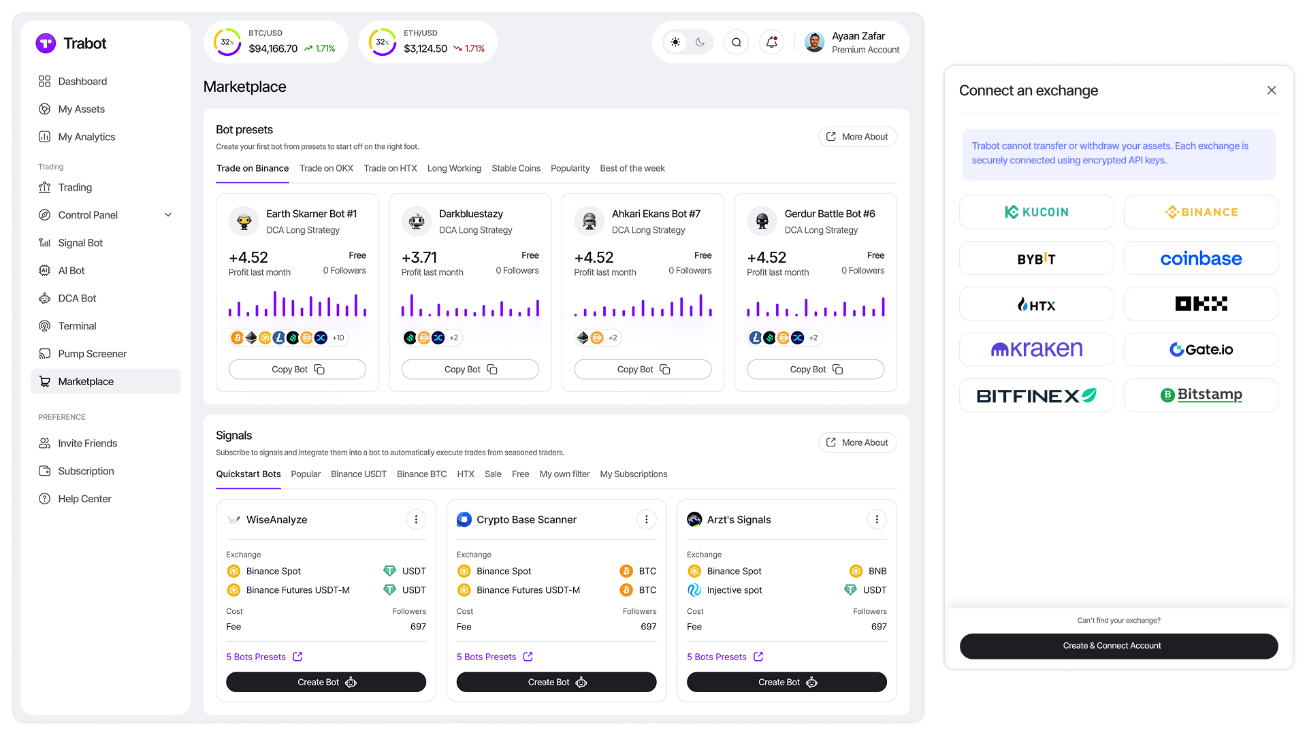This screenshot has height=735, width=1307.
Task: Open Arzt's Signals more options menu
Action: (x=877, y=520)
